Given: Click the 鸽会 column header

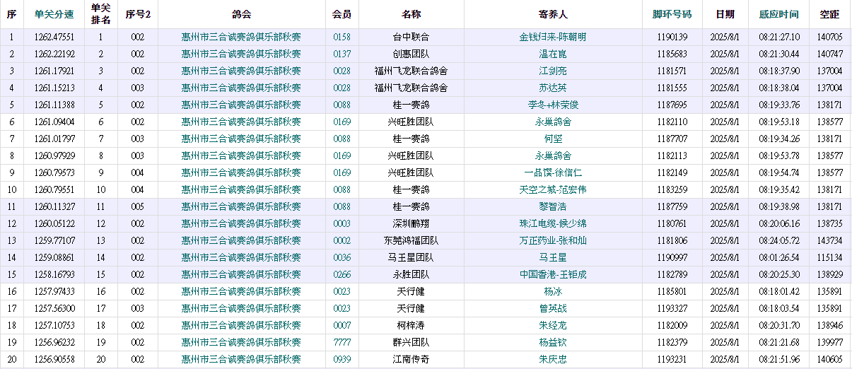Looking at the screenshot, I should pos(241,14).
